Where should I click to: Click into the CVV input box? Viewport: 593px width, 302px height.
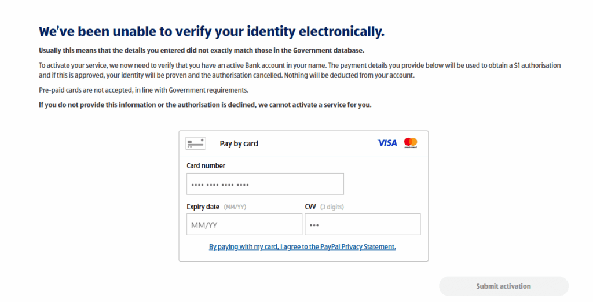[x=363, y=224]
